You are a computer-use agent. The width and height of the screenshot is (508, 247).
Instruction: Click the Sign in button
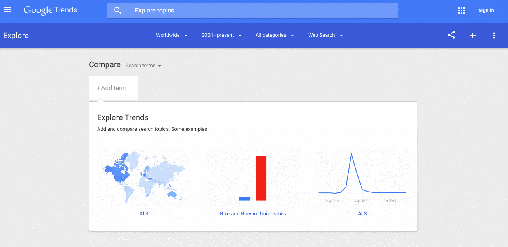coord(486,11)
